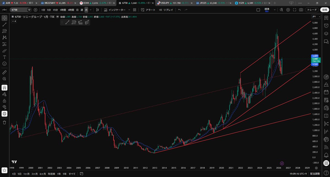Click the undo arrow

[180, 10]
